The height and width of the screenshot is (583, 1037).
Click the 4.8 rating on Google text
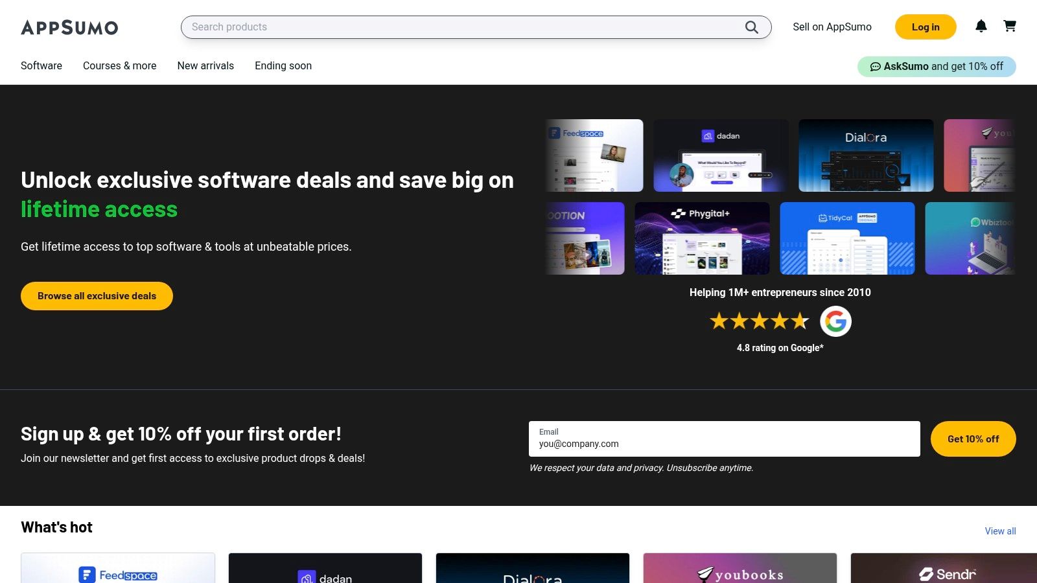tap(780, 348)
